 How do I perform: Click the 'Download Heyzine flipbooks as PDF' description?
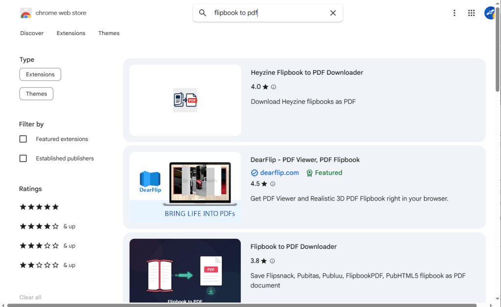click(x=303, y=102)
